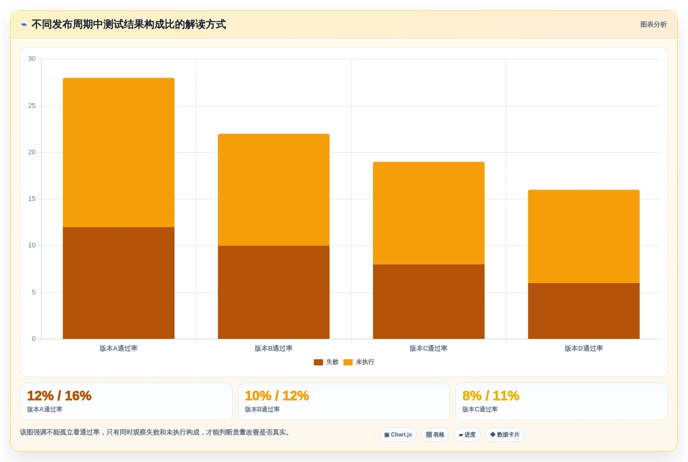Image resolution: width=688 pixels, height=462 pixels.
Task: Click the 图表分析 label in header
Action: coord(653,25)
